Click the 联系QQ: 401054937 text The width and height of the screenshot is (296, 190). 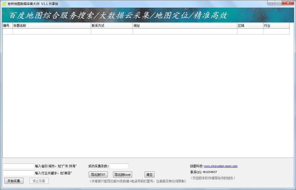[204, 172]
